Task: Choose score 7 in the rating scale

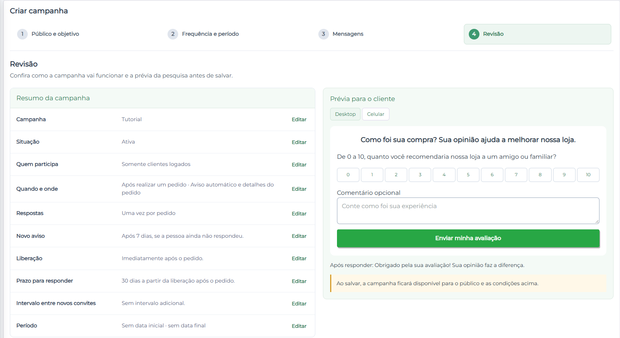Action: tap(516, 175)
